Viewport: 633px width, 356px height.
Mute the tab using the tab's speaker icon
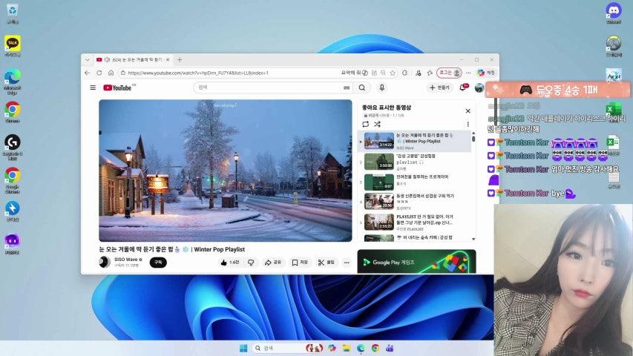[108, 59]
